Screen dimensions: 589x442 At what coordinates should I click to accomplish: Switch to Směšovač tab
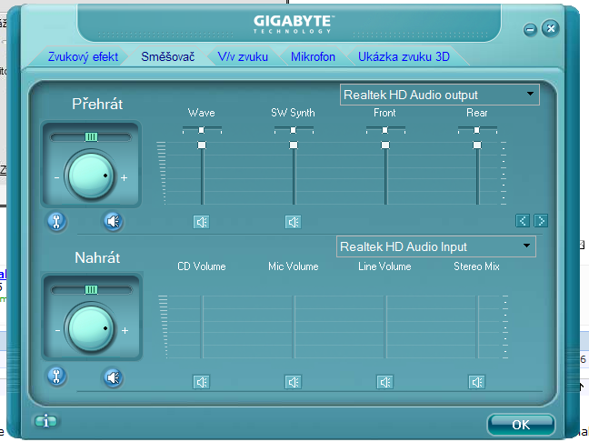pos(168,56)
